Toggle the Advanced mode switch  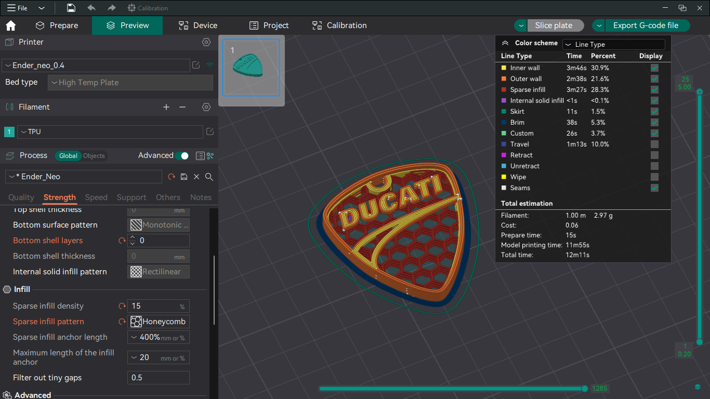point(181,156)
